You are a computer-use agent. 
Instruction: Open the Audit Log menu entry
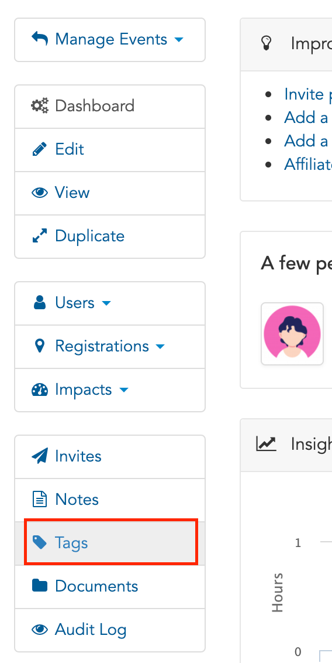pyautogui.click(x=110, y=630)
